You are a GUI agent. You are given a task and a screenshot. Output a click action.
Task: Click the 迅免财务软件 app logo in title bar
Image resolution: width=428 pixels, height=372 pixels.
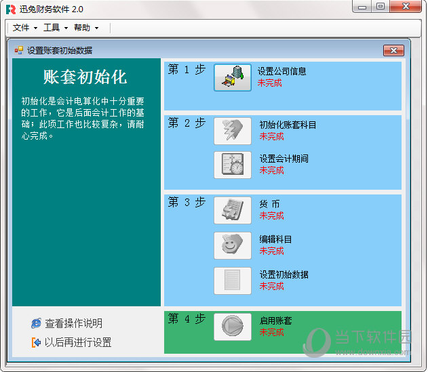pyautogui.click(x=11, y=9)
